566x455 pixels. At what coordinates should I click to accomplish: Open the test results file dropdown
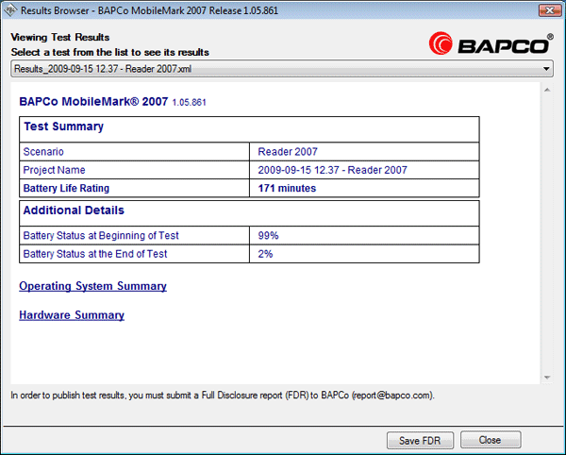(x=281, y=69)
